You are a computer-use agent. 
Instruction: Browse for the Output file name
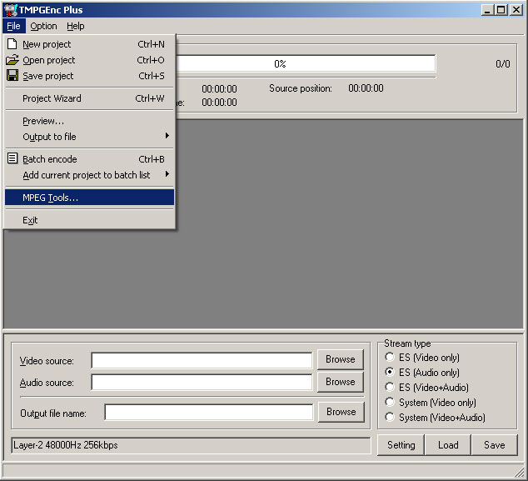coord(341,412)
